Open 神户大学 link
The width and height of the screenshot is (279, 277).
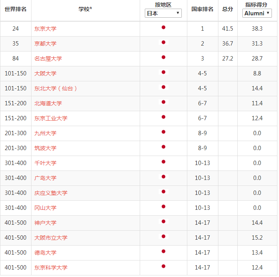(x=45, y=223)
